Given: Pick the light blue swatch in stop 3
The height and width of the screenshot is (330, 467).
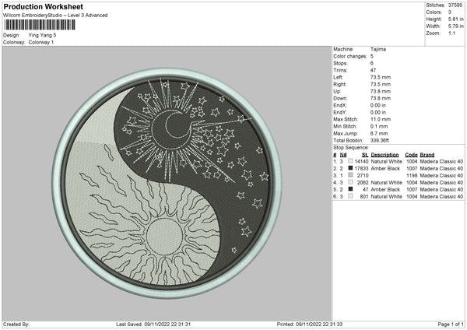Looking at the screenshot, I should (x=351, y=175).
